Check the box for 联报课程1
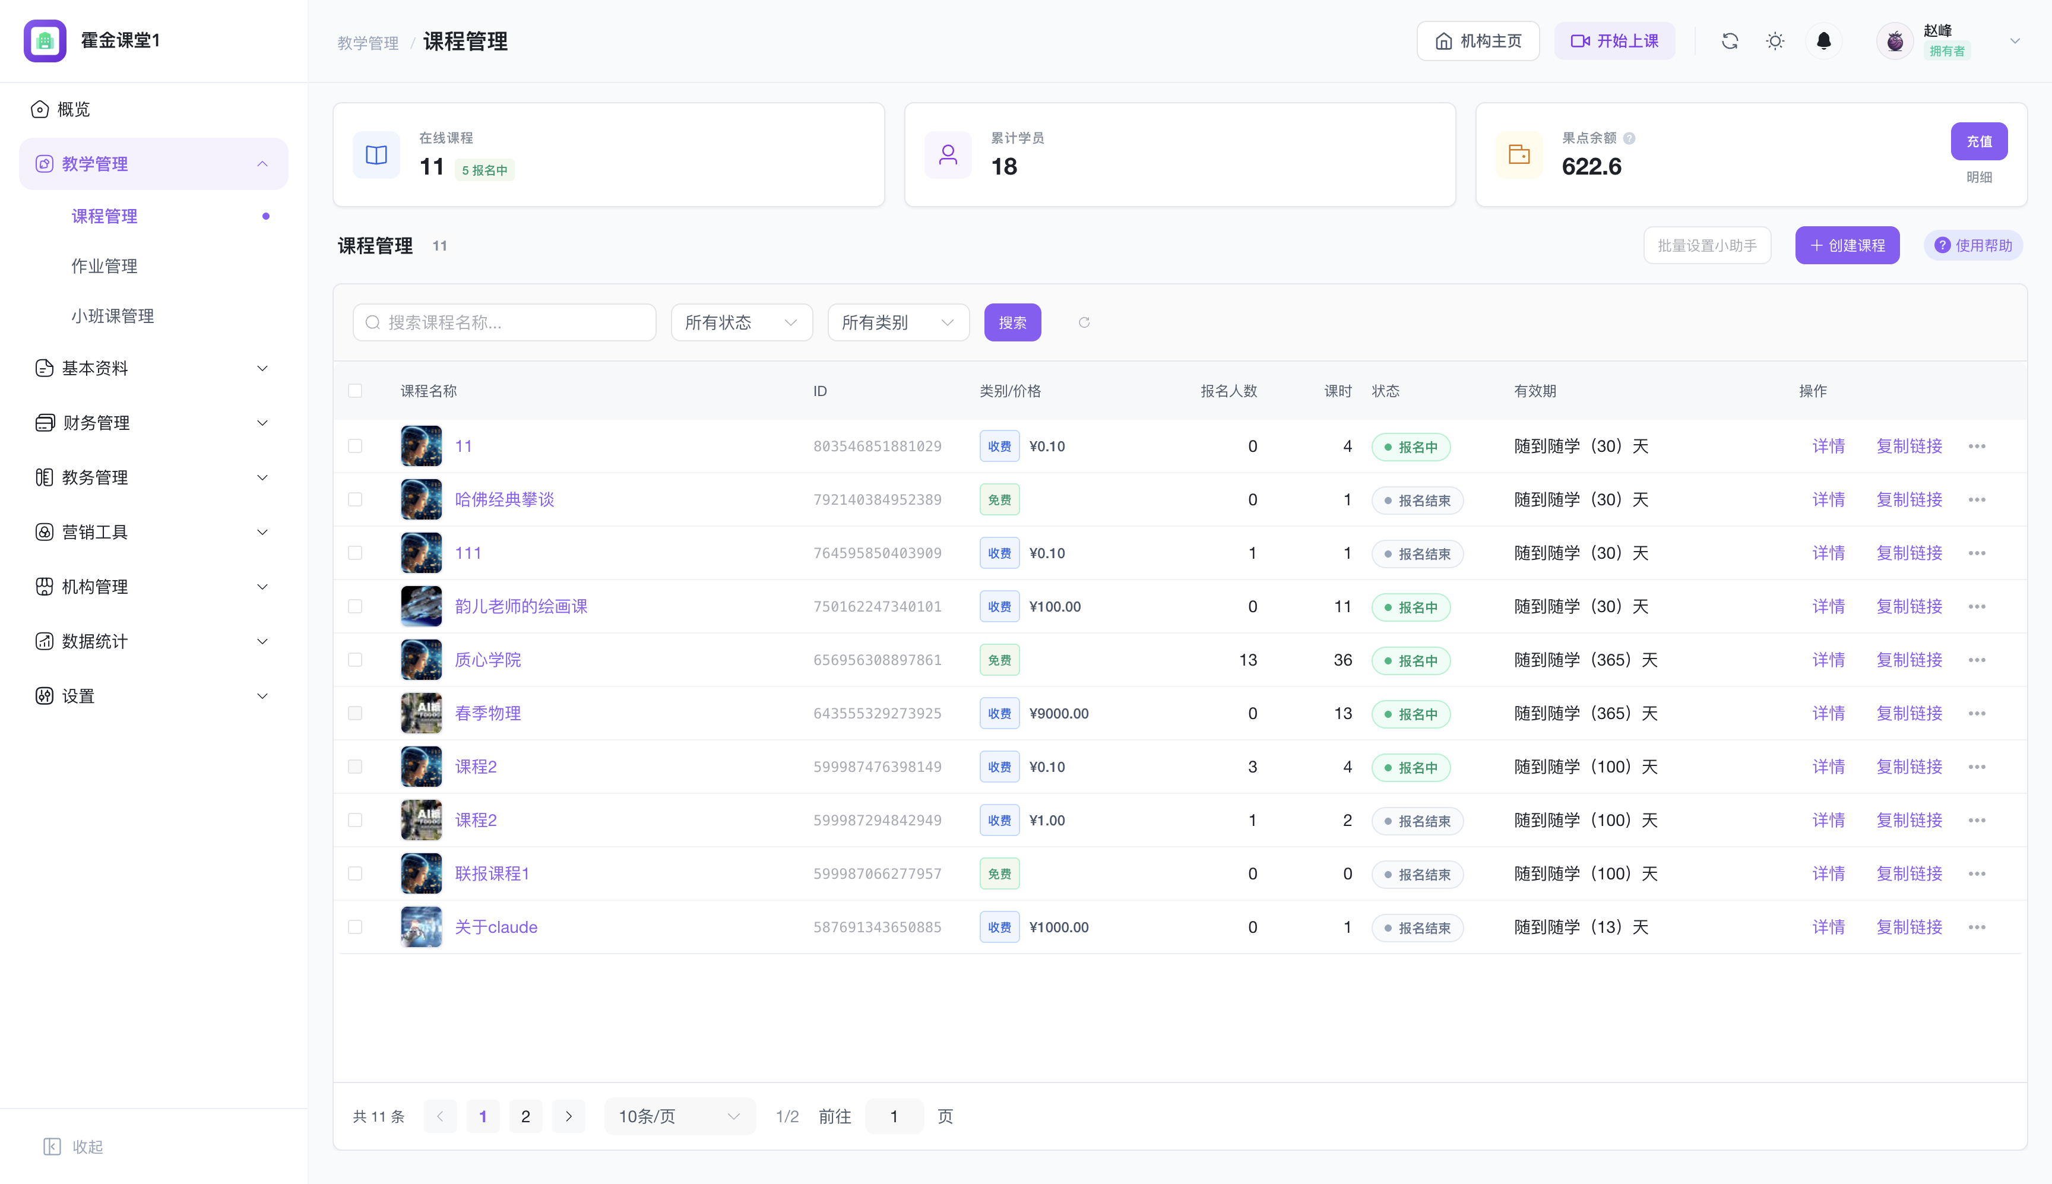The width and height of the screenshot is (2052, 1184). click(x=355, y=874)
